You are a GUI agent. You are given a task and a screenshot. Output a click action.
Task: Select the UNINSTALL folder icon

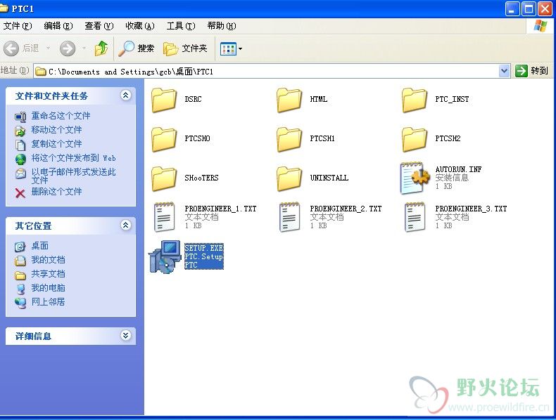tap(289, 178)
